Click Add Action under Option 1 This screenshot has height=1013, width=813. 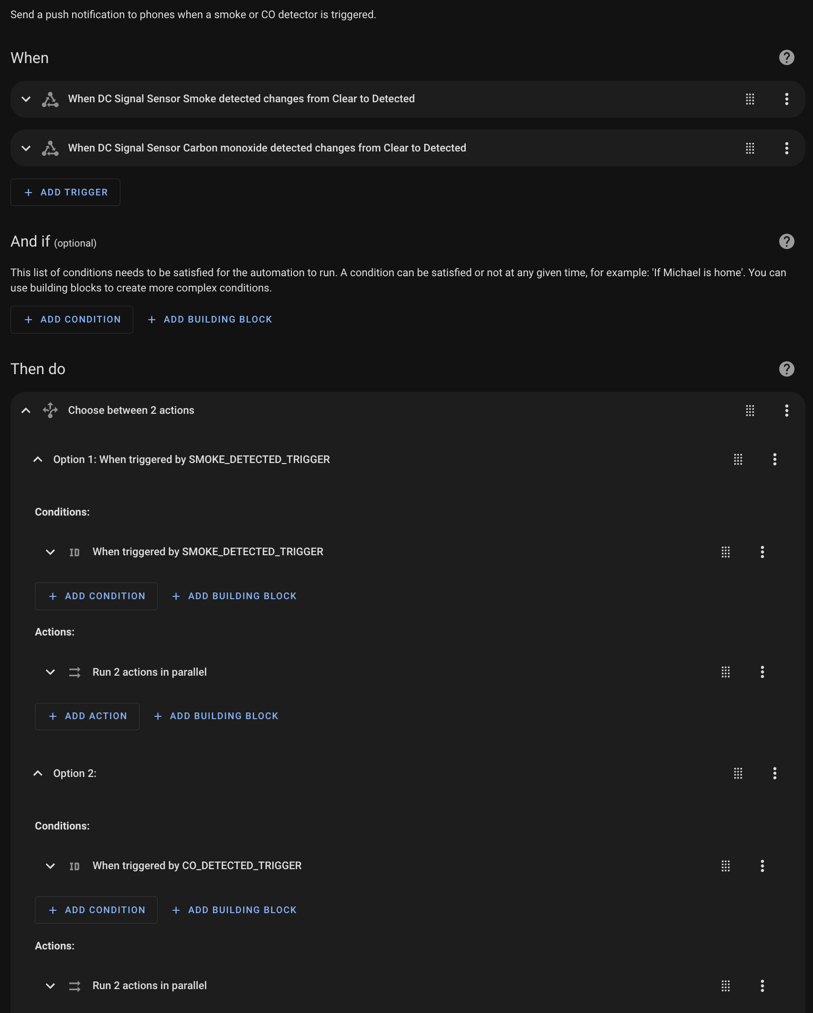[87, 716]
